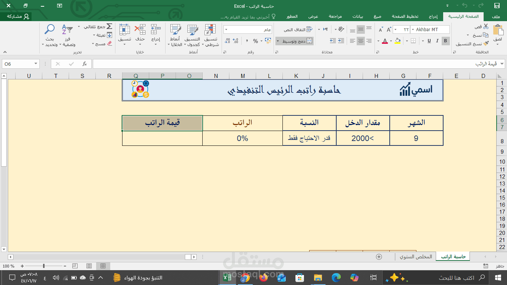Increase font size with large A icon

(389, 29)
